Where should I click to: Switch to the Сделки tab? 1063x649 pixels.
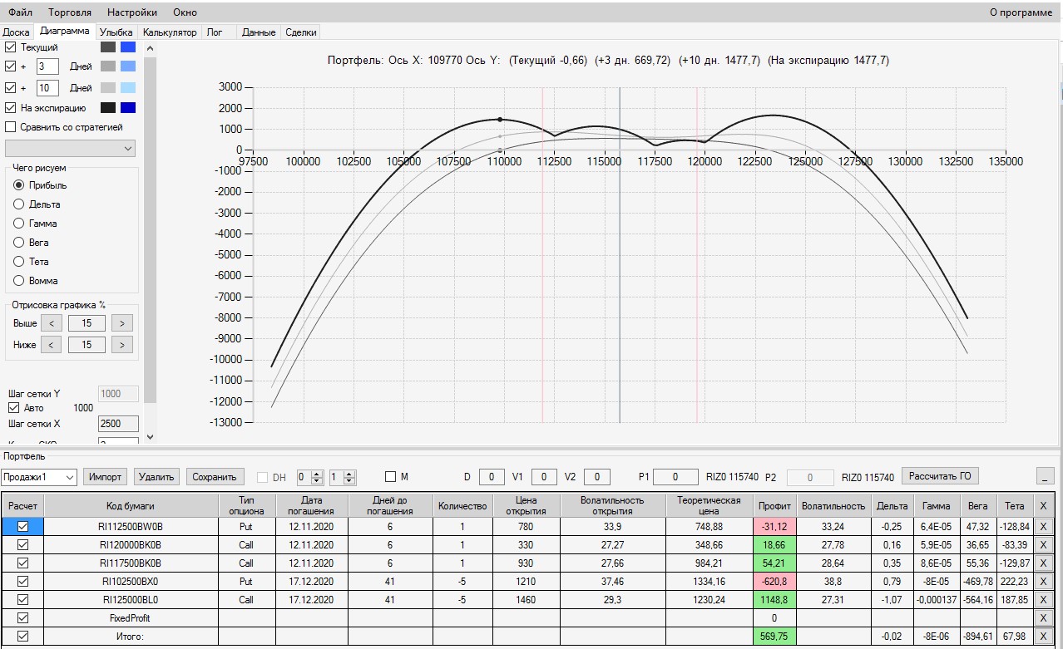pos(300,32)
